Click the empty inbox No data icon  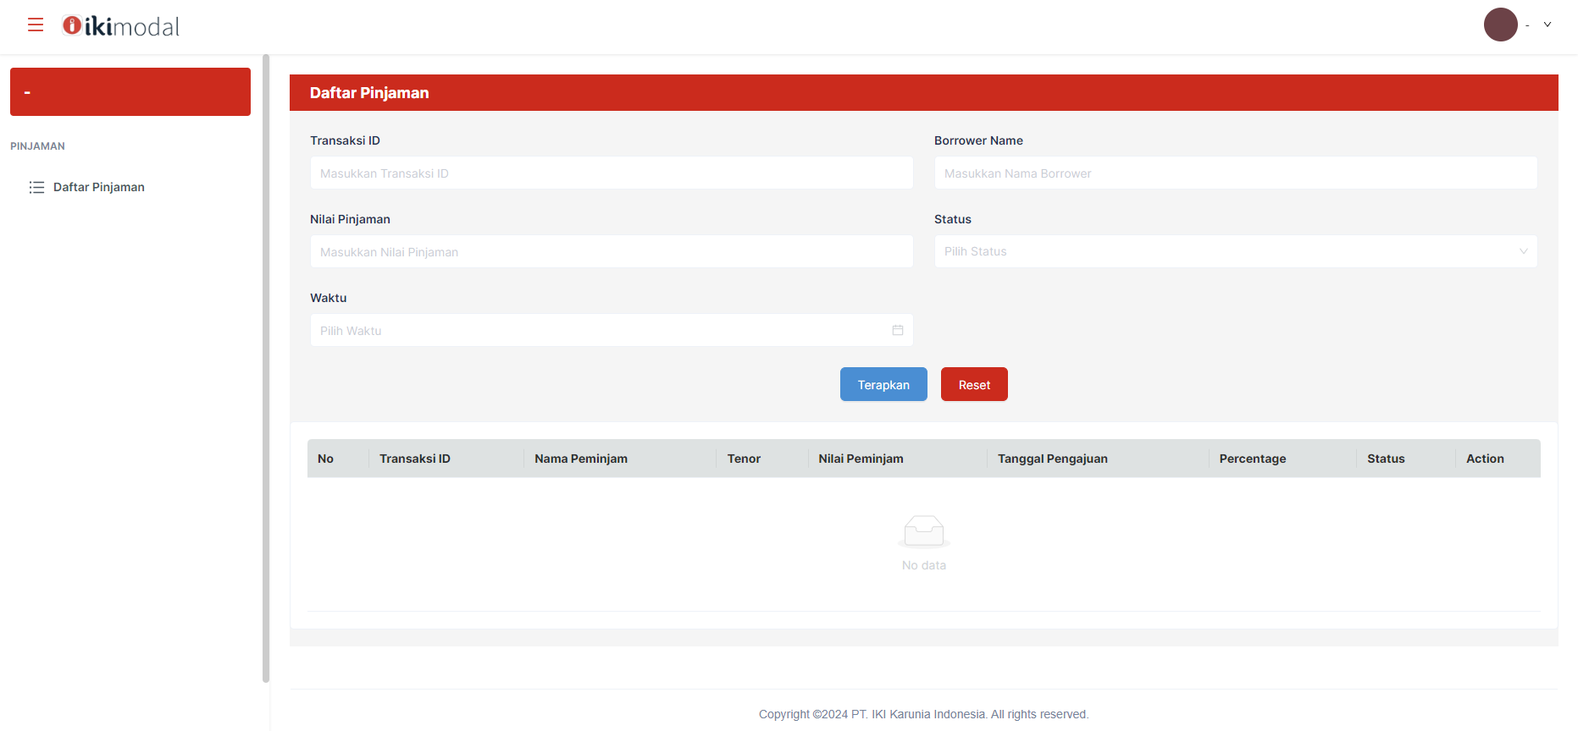pyautogui.click(x=923, y=531)
